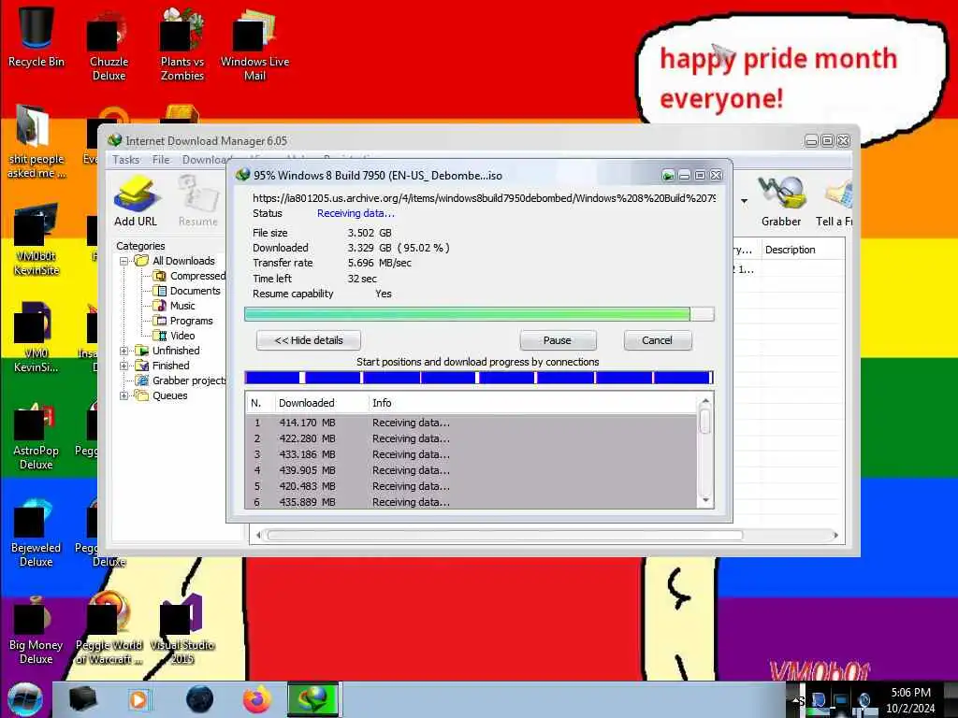Viewport: 958px width, 718px height.
Task: Click the archive.org download URL text
Action: [x=484, y=198]
